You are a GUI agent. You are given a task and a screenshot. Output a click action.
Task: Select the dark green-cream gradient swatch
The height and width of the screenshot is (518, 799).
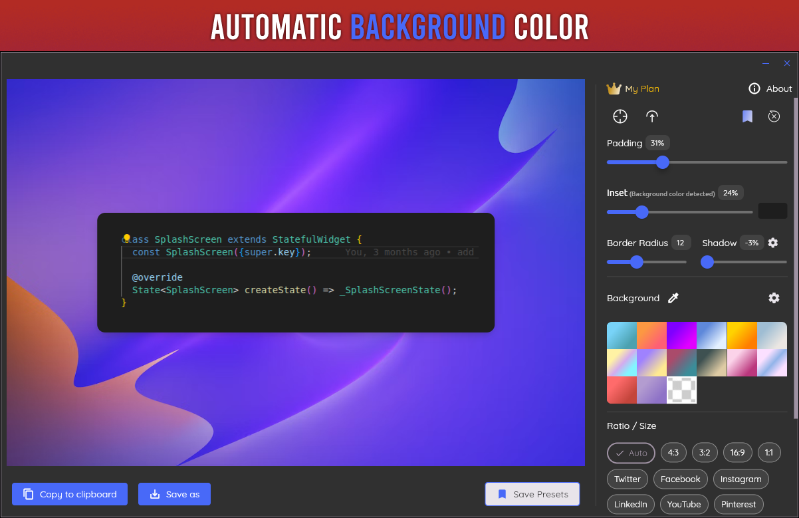(x=711, y=362)
